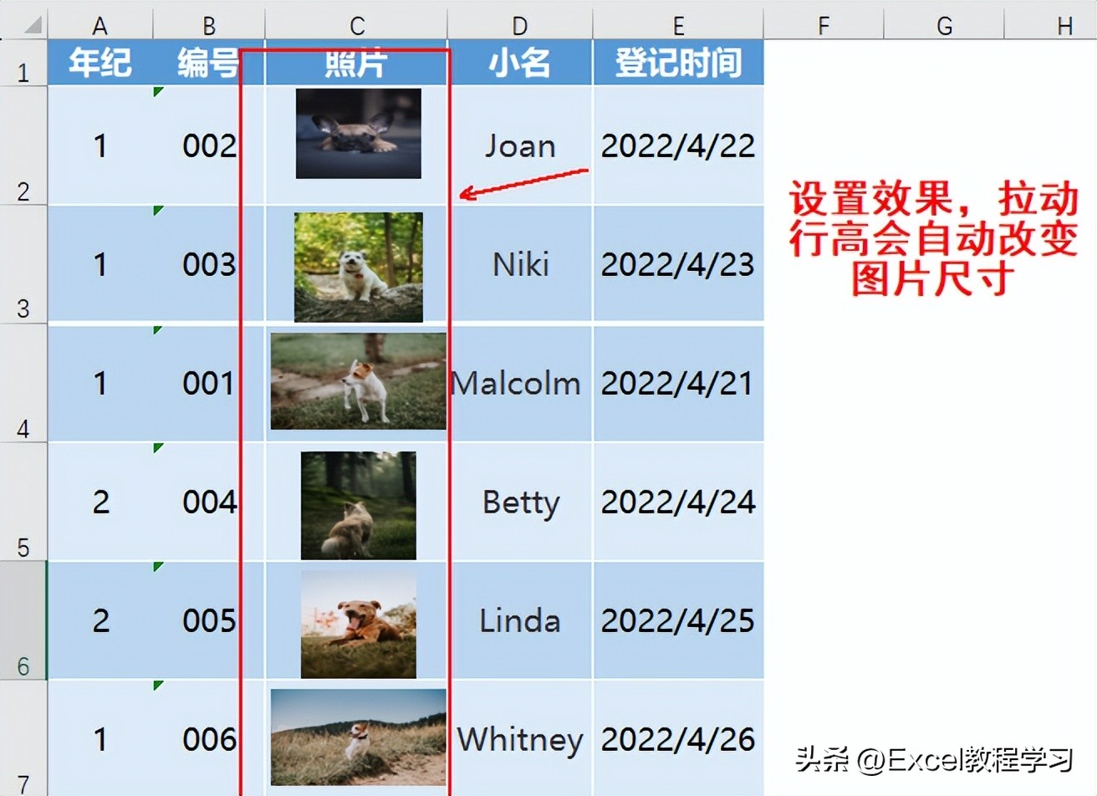
Task: Click the Select All corner triangle
Action: [x=33, y=26]
